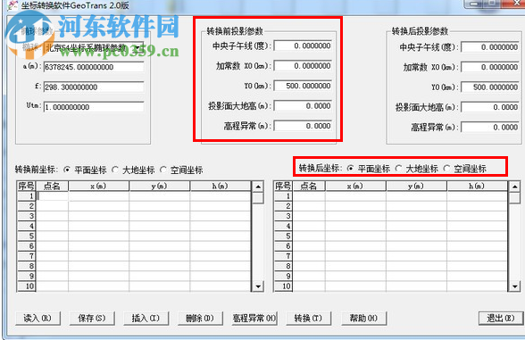Screen dimensions: 525x340
Task: Open the 帮助(H) help button
Action: (x=363, y=319)
